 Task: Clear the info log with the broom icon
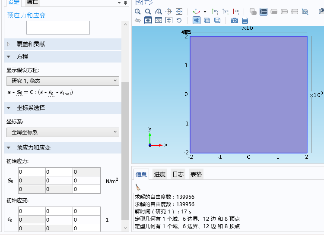pos(138,187)
